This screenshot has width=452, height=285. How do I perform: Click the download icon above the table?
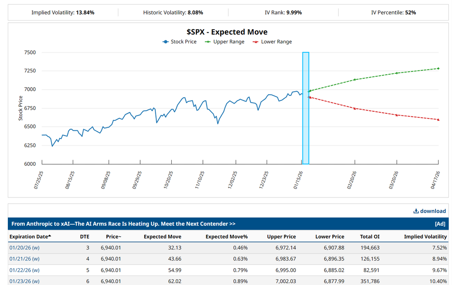[416, 211]
